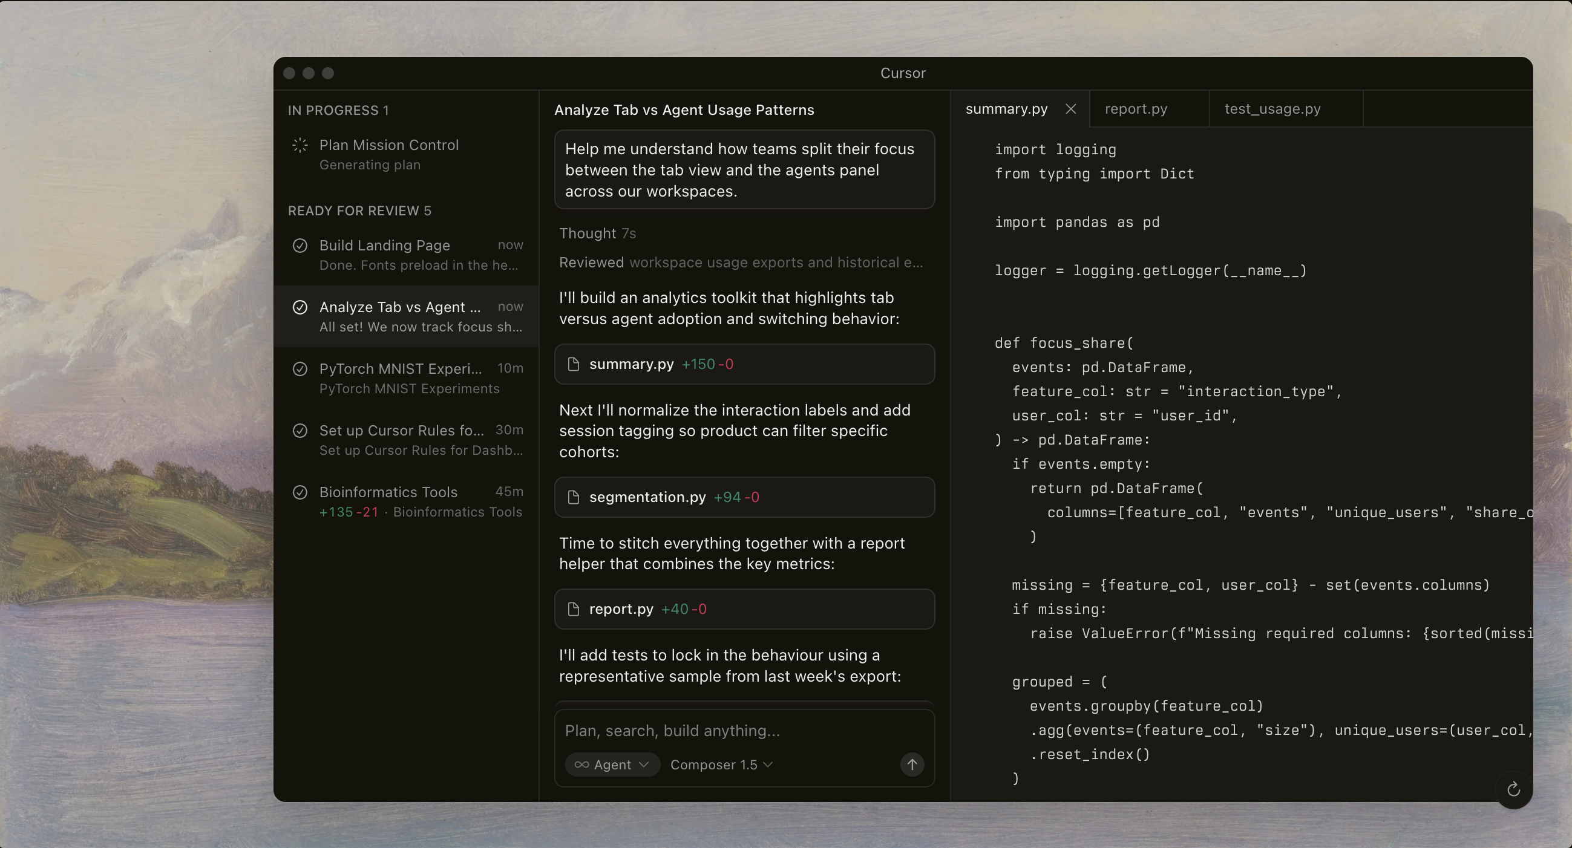Expand the Reviewed workspace usage exports line
This screenshot has width=1572, height=848.
(x=740, y=263)
